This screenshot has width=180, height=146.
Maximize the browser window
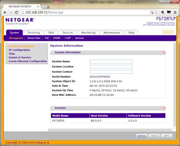tap(167, 2)
